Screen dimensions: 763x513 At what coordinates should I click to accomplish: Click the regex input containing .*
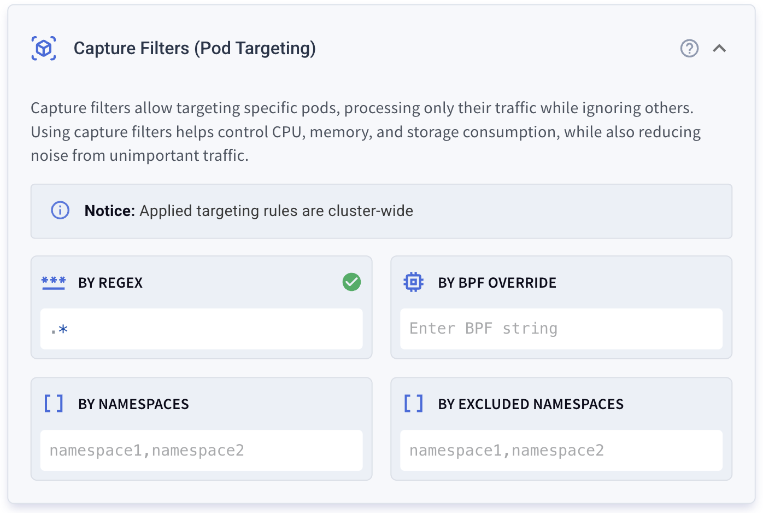click(x=201, y=328)
